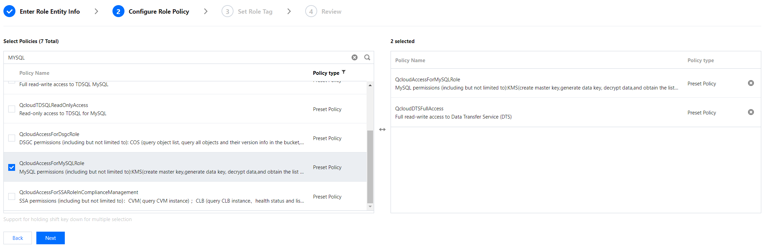Image resolution: width=764 pixels, height=246 pixels.
Task: Proceed with the Next button
Action: [x=50, y=238]
